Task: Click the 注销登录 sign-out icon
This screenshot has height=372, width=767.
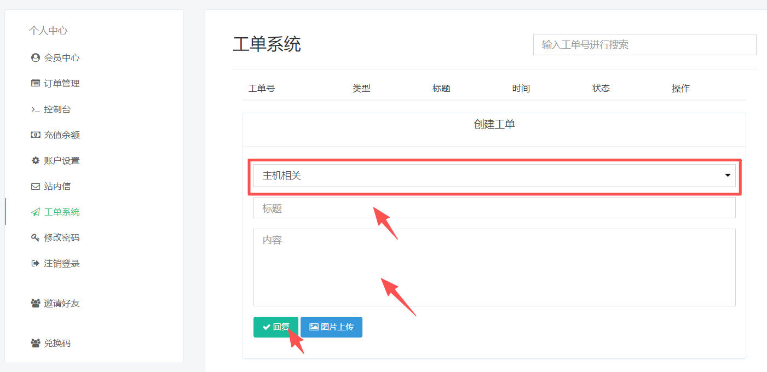Action: [36, 263]
